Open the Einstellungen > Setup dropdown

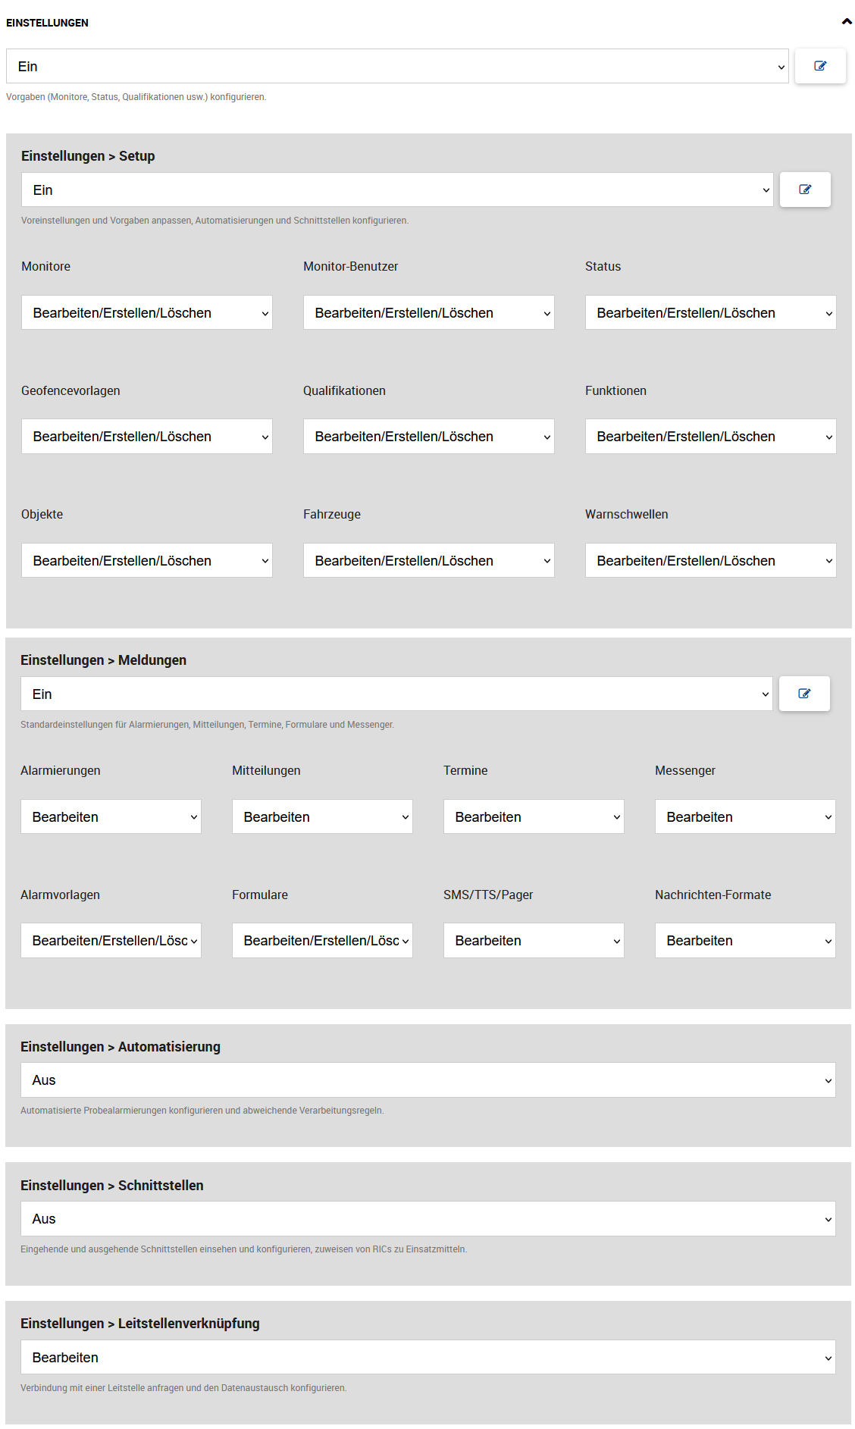397,190
